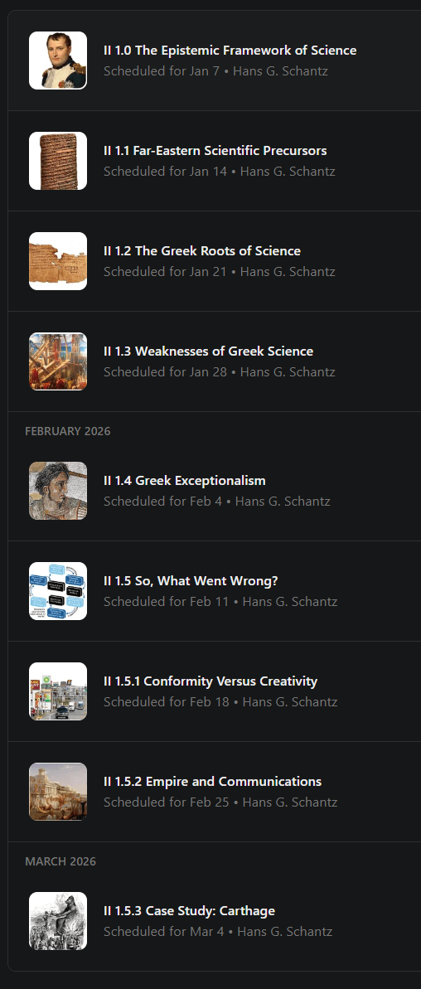Open the Napoleon portrait thumbnail
421x989 pixels.
coord(58,61)
